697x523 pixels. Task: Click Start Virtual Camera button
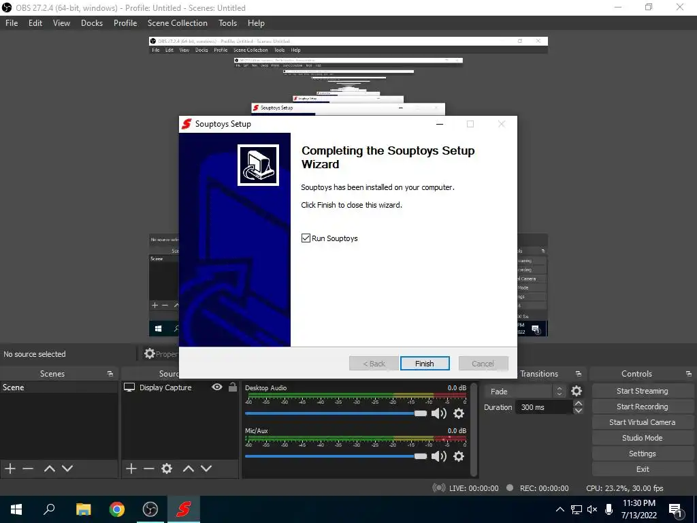[x=642, y=422]
